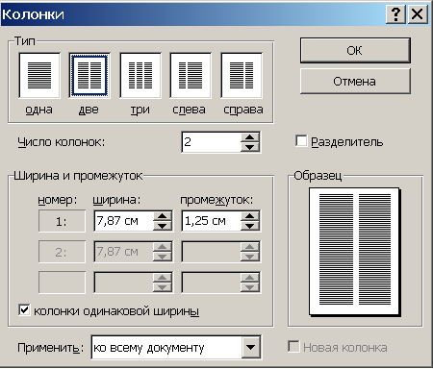The width and height of the screenshot is (433, 369).
Task: Increase column 1 spacing with up arrow
Action: click(250, 216)
